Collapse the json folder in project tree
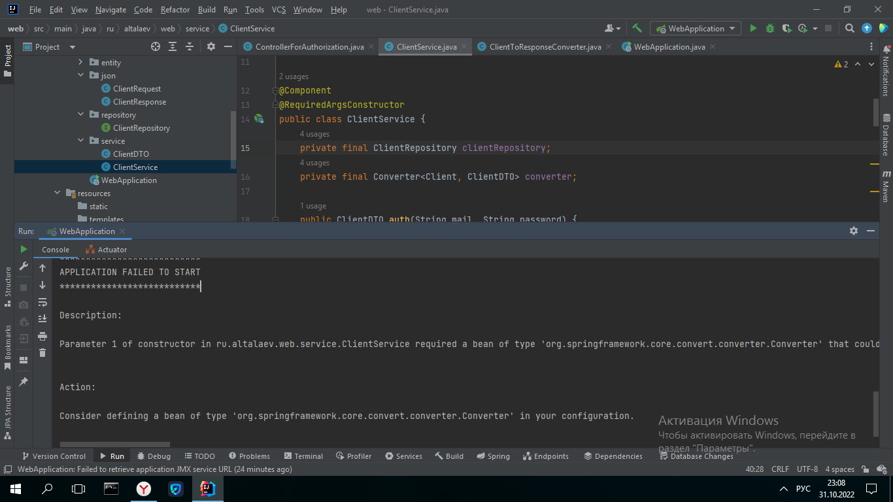The image size is (893, 502). click(x=81, y=76)
